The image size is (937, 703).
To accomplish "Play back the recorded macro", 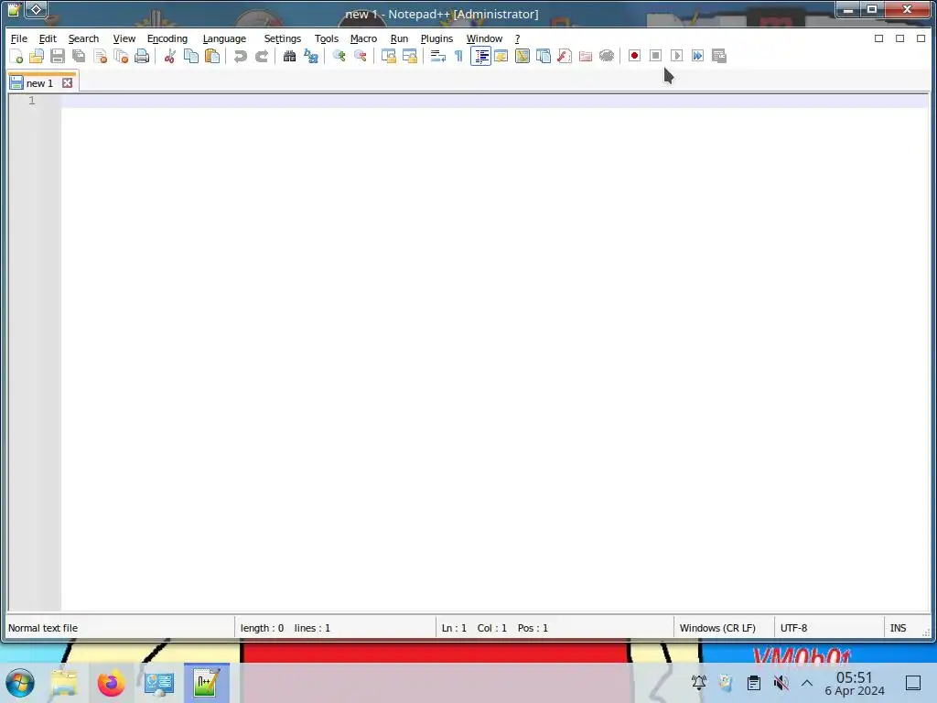I will 676,56.
